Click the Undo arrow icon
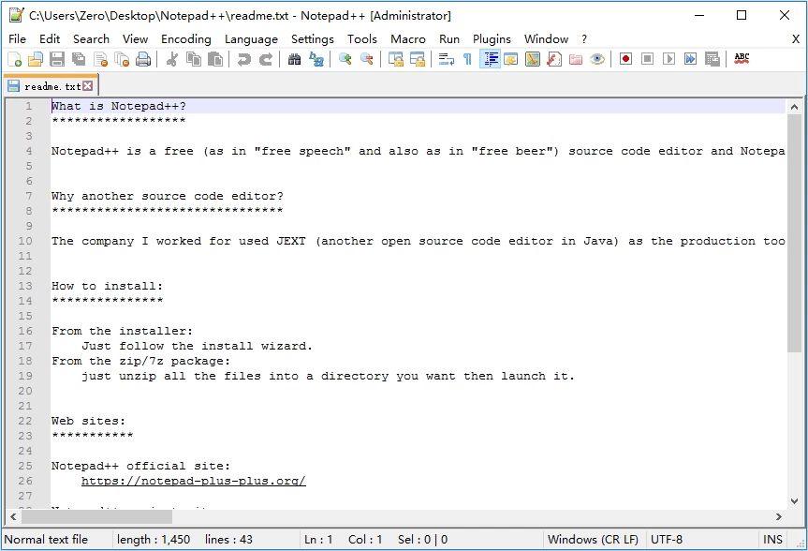This screenshot has width=808, height=551. click(244, 59)
